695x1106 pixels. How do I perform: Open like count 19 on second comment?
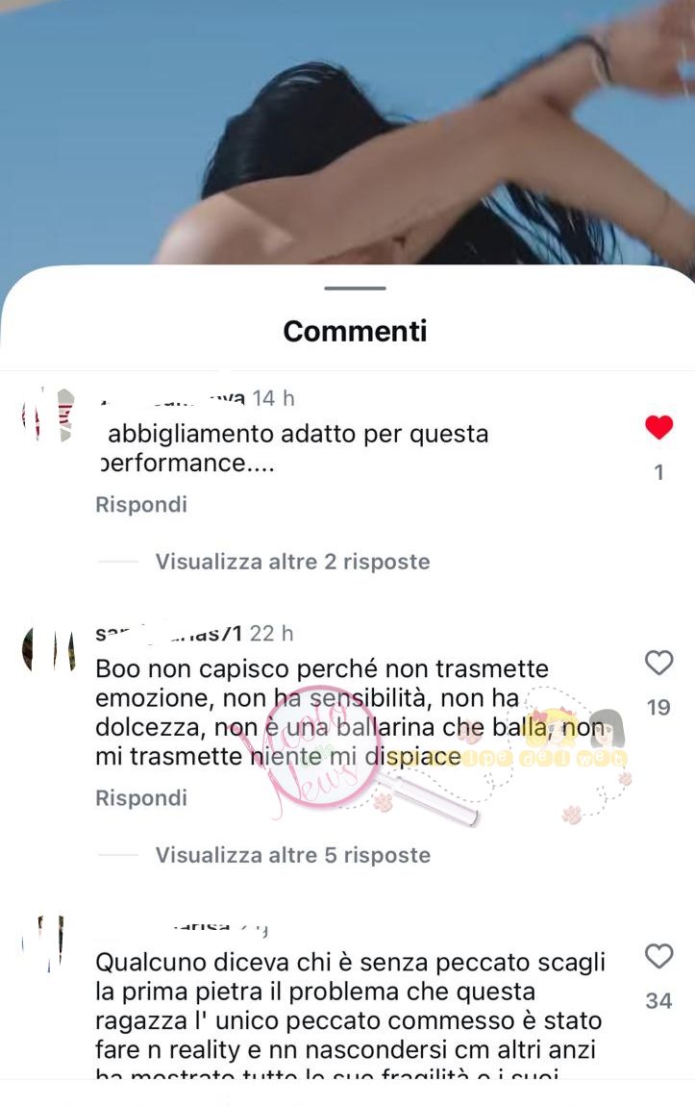(x=659, y=708)
